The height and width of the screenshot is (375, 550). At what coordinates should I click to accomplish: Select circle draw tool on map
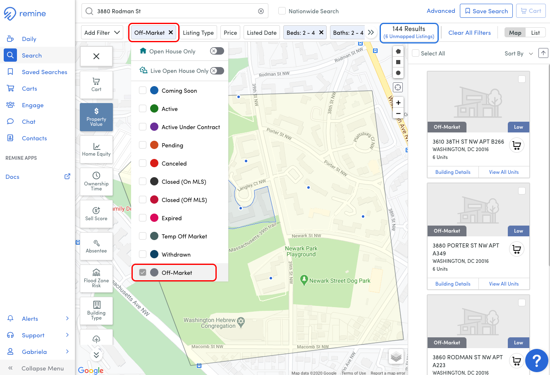[398, 73]
